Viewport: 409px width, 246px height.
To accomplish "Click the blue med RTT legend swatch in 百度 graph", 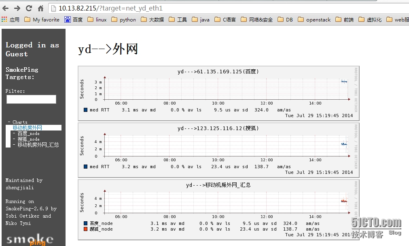I will point(85,110).
